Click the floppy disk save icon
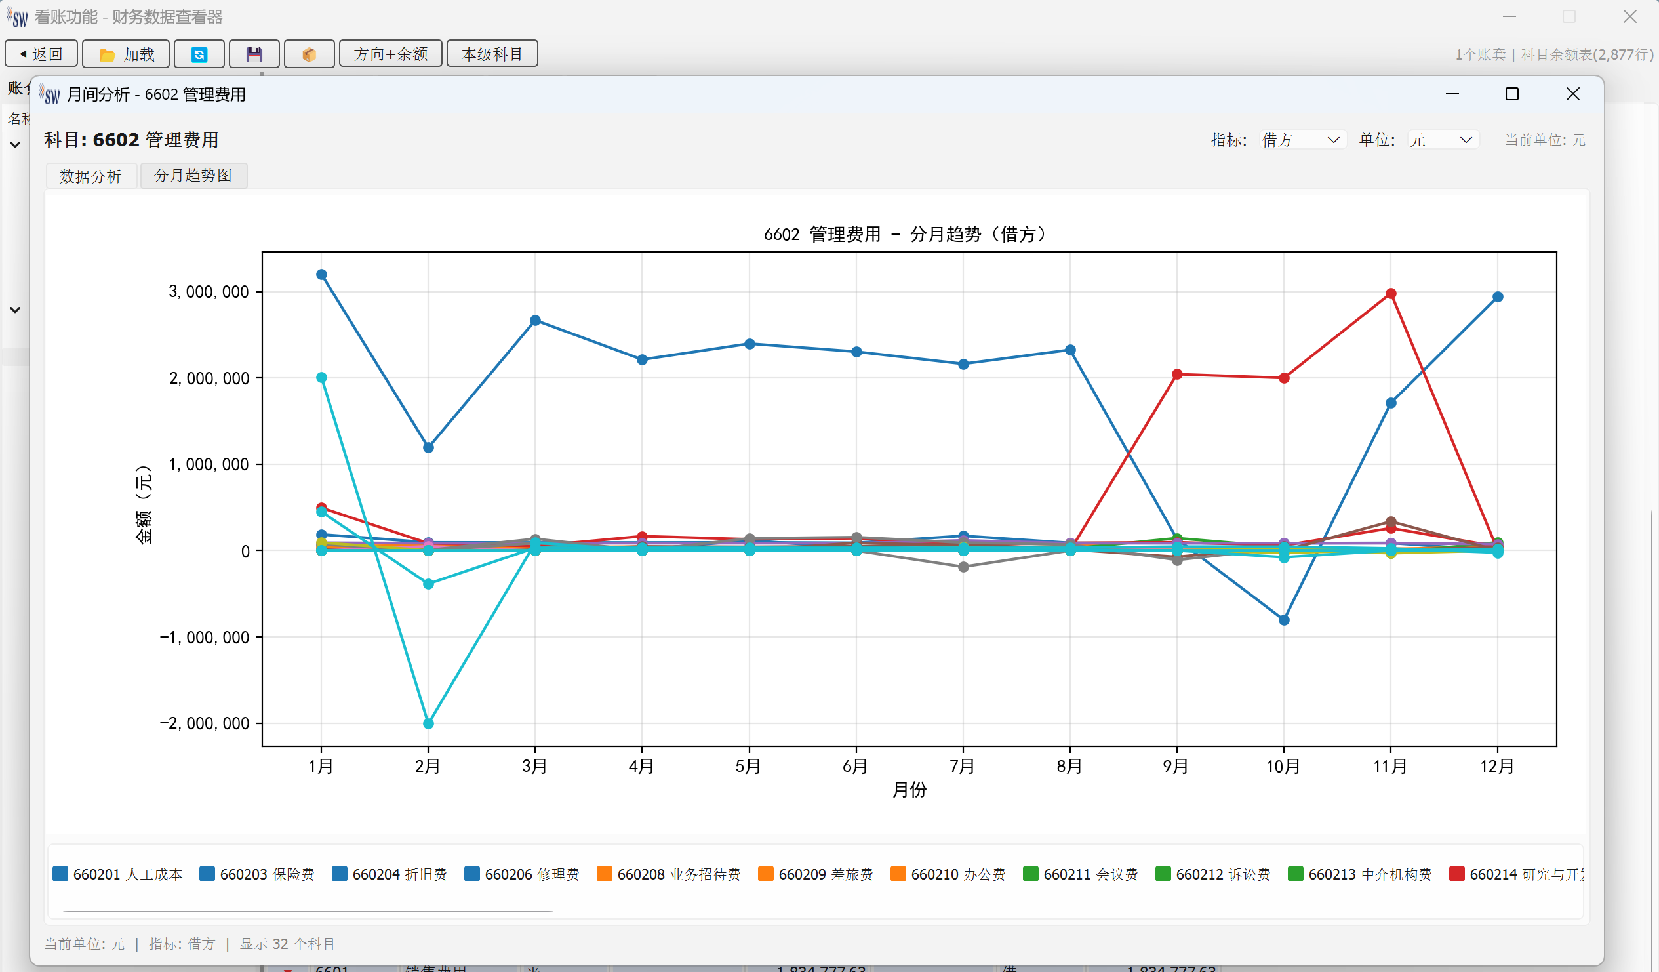The image size is (1659, 972). pos(254,54)
